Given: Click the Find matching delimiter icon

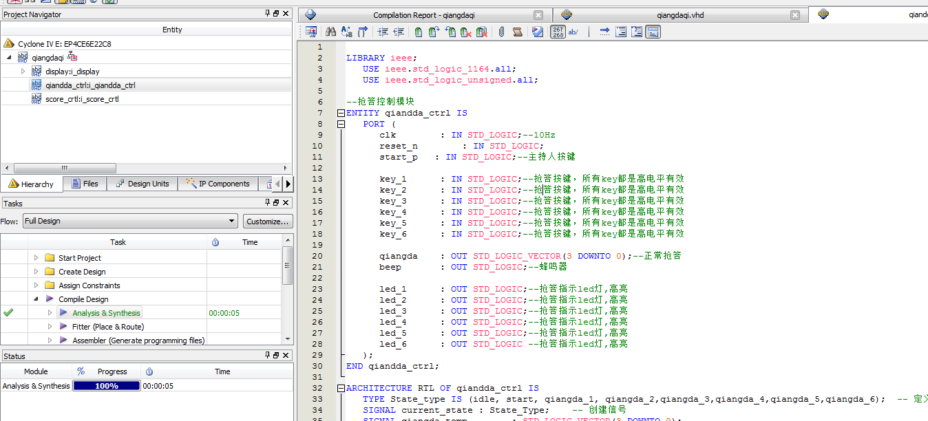Looking at the screenshot, I should pos(362,32).
